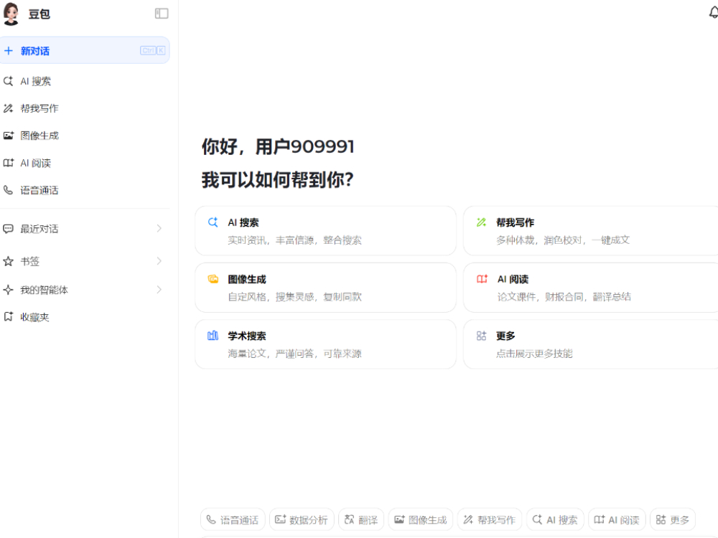This screenshot has width=718, height=538.
Task: Click 海量论文，严谨问答，可靠来源 description
Action: tap(294, 354)
